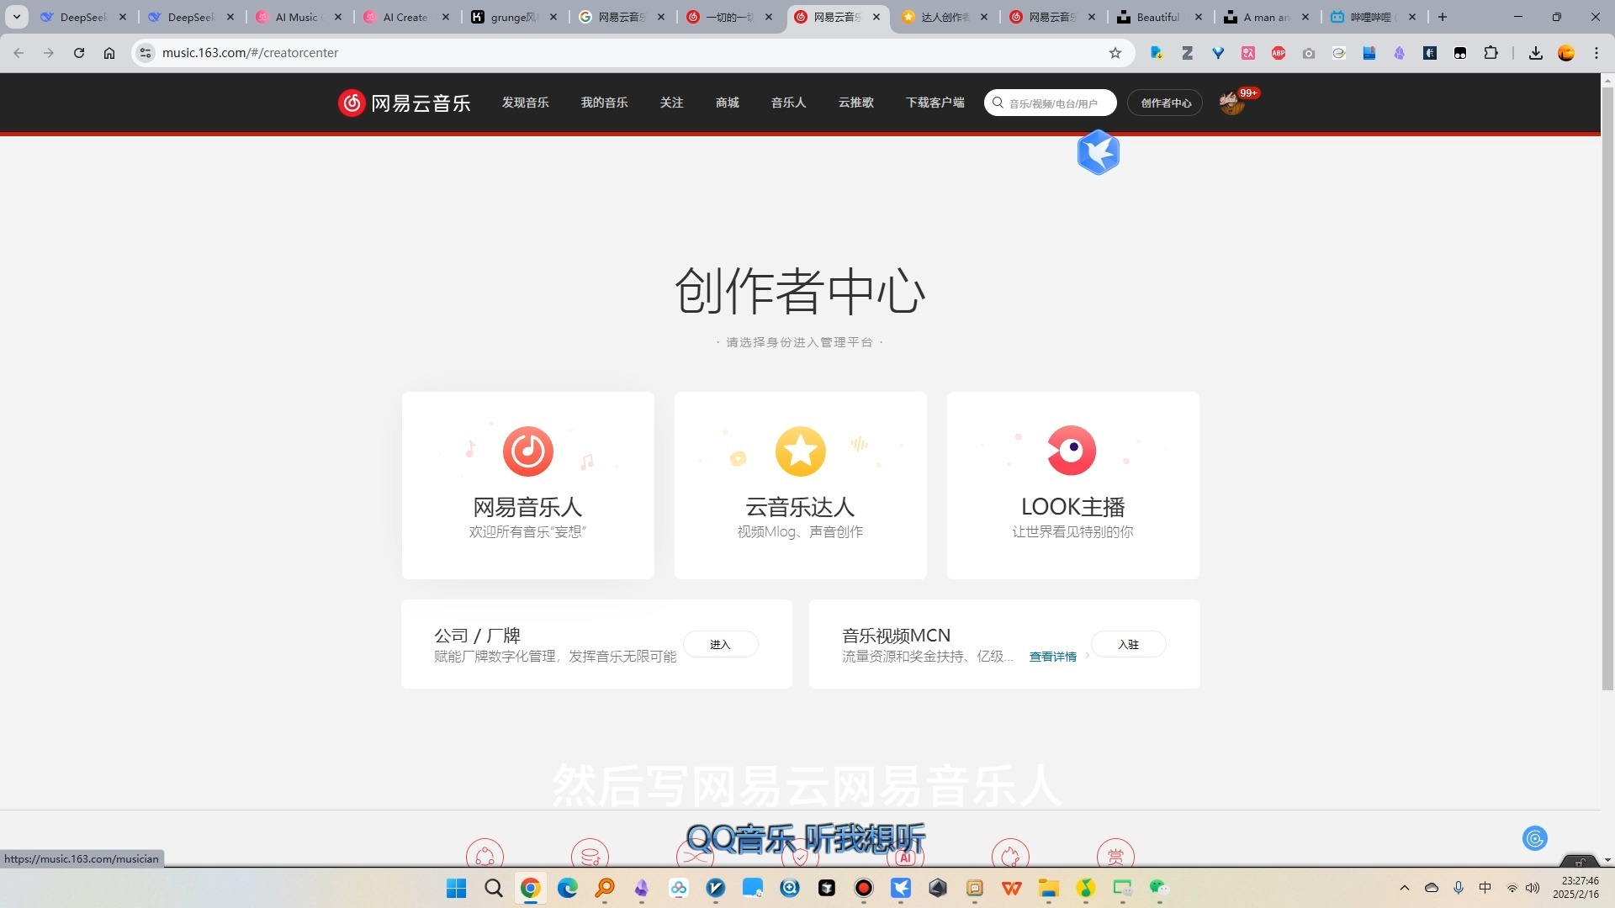Open the 云音乐达人 card
The image size is (1615, 908).
(800, 485)
